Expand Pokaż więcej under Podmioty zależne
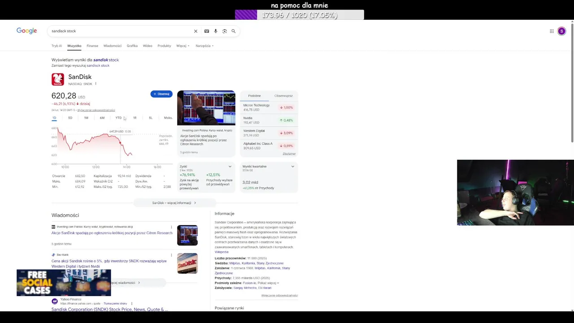Image resolution: width=574 pixels, height=323 pixels. (x=268, y=283)
